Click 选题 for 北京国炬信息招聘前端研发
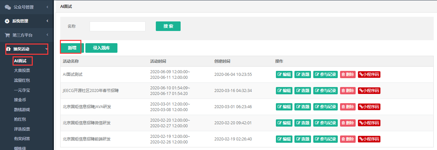Image resolution: width=437 pixels, height=150 pixels. 303,139
